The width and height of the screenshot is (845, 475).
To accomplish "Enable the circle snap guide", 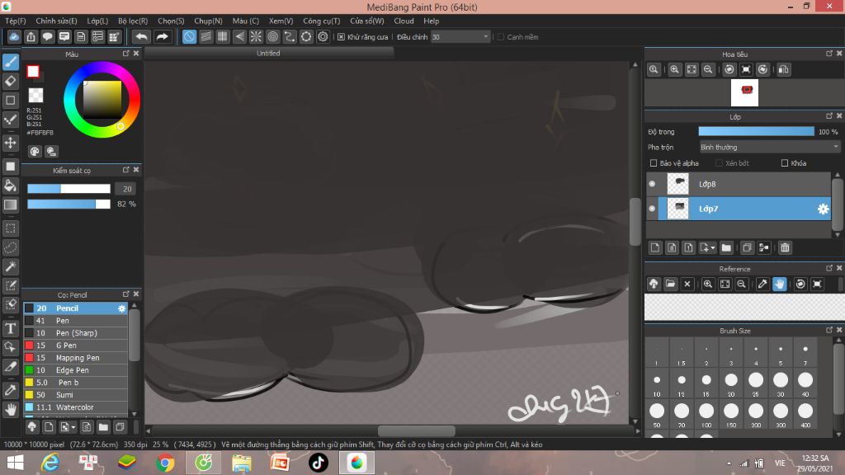I will 273,36.
